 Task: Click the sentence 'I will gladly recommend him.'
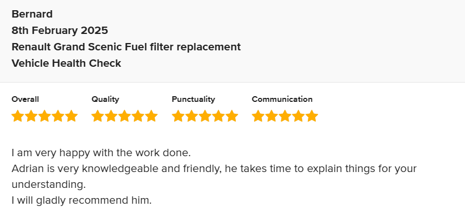coord(82,201)
